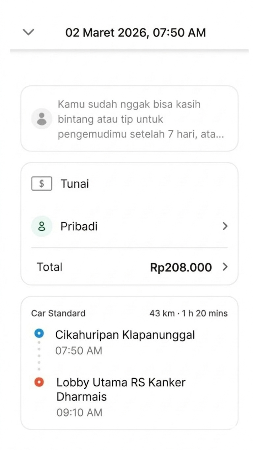Tap the Rp208.000 total amount
The height and width of the screenshot is (450, 253).
(181, 267)
